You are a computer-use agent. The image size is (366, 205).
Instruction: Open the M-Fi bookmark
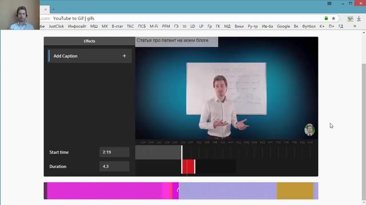click(x=154, y=26)
